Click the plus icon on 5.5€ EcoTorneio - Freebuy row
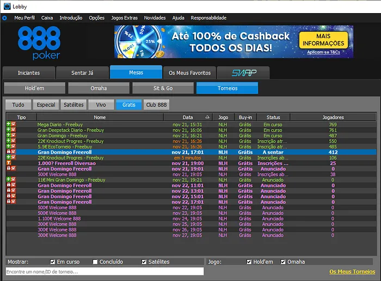381x281 pixels. click(x=9, y=146)
